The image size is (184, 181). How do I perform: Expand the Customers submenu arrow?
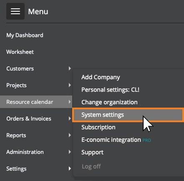point(70,68)
